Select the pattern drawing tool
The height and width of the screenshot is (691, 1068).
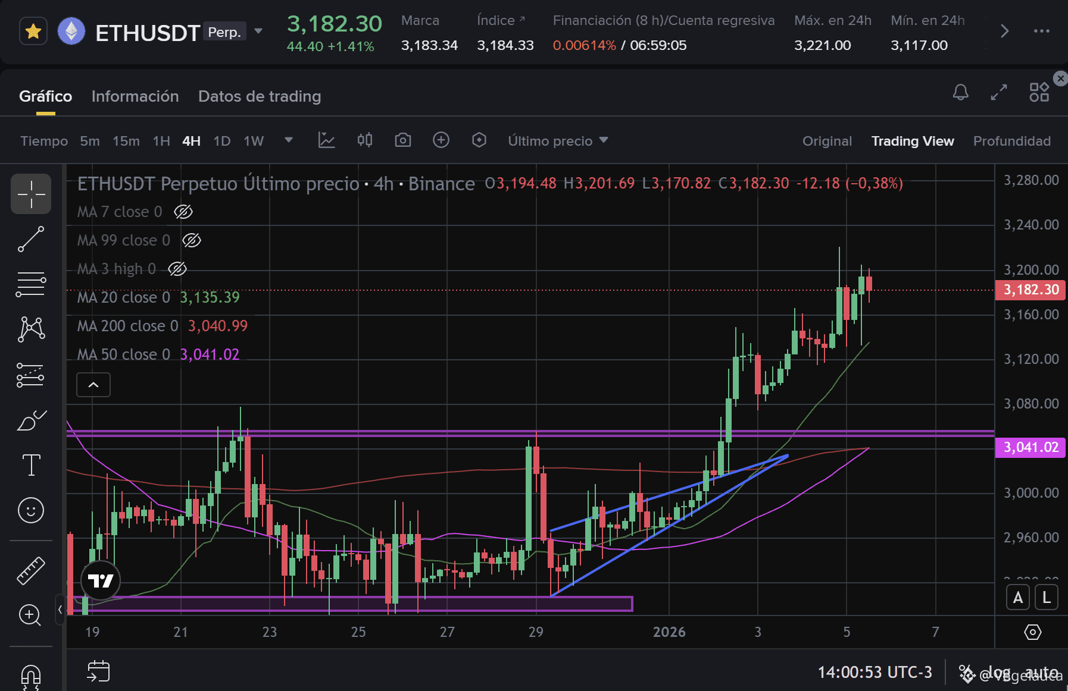(x=31, y=329)
